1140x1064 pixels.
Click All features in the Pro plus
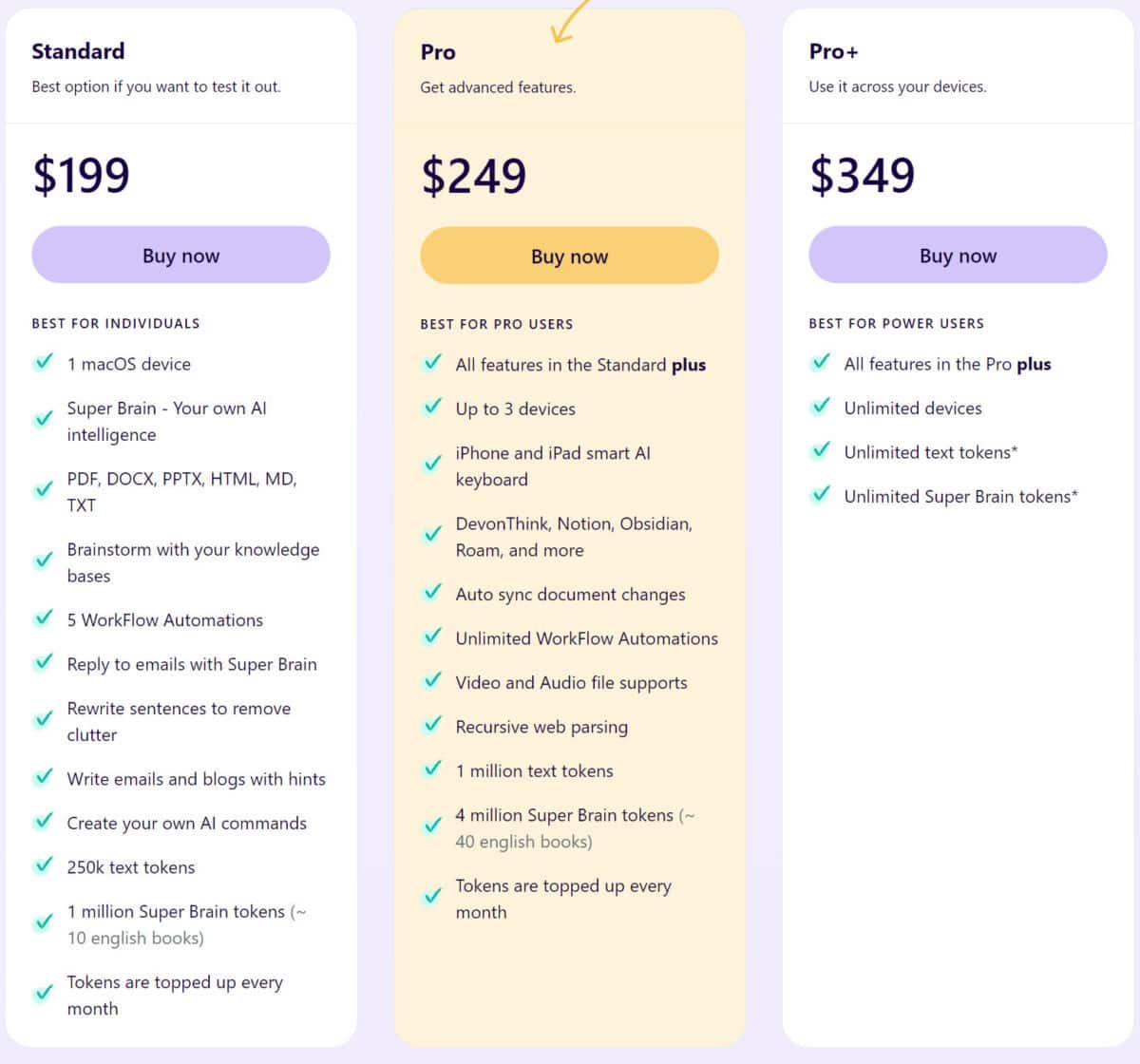(947, 364)
